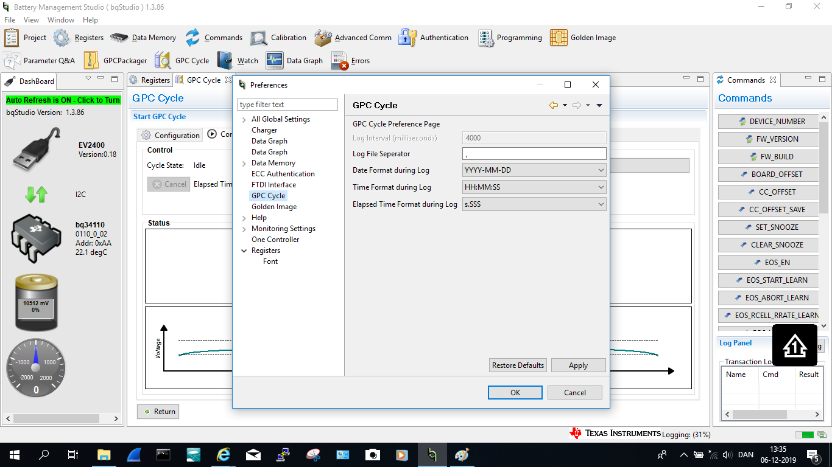The height and width of the screenshot is (467, 832).
Task: Click Restore Defaults
Action: pyautogui.click(x=518, y=365)
